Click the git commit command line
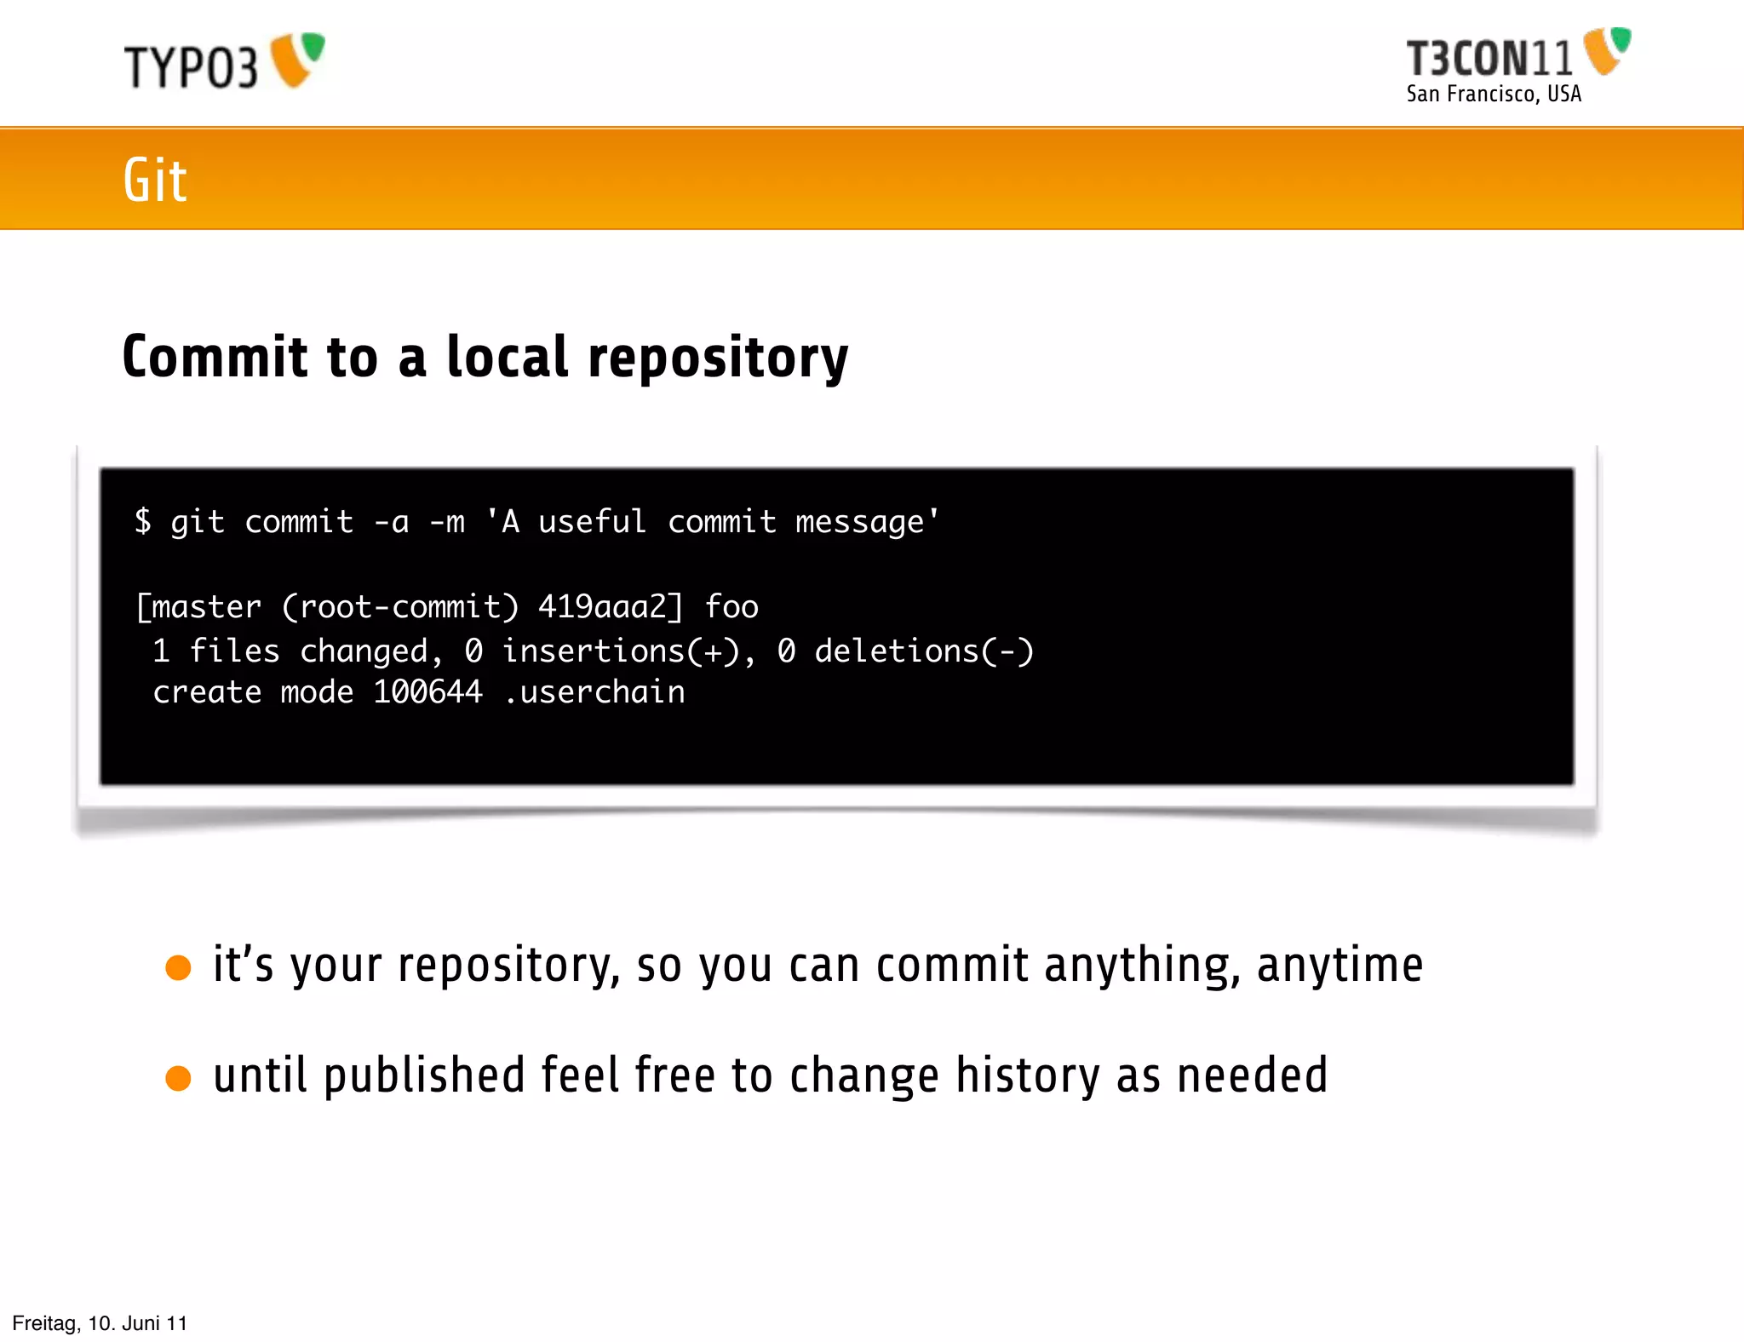This screenshot has height=1342, width=1744. pyautogui.click(x=537, y=521)
